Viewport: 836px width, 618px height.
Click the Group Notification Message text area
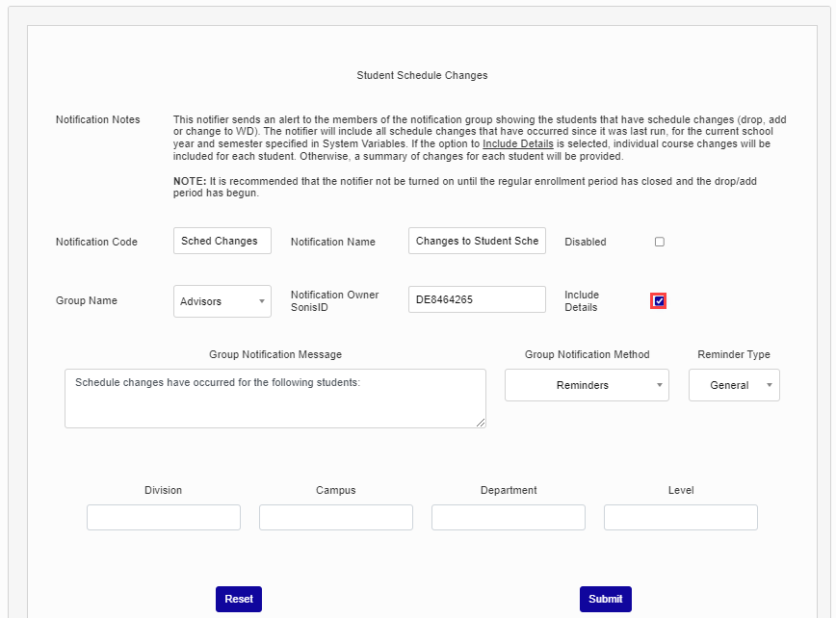[x=274, y=398]
